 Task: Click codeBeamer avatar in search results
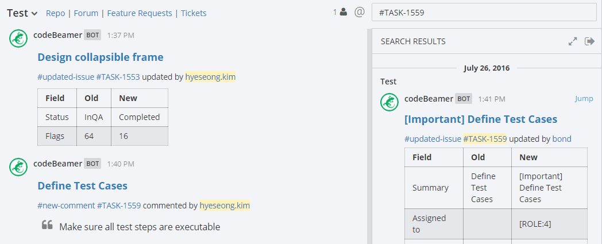click(x=390, y=102)
